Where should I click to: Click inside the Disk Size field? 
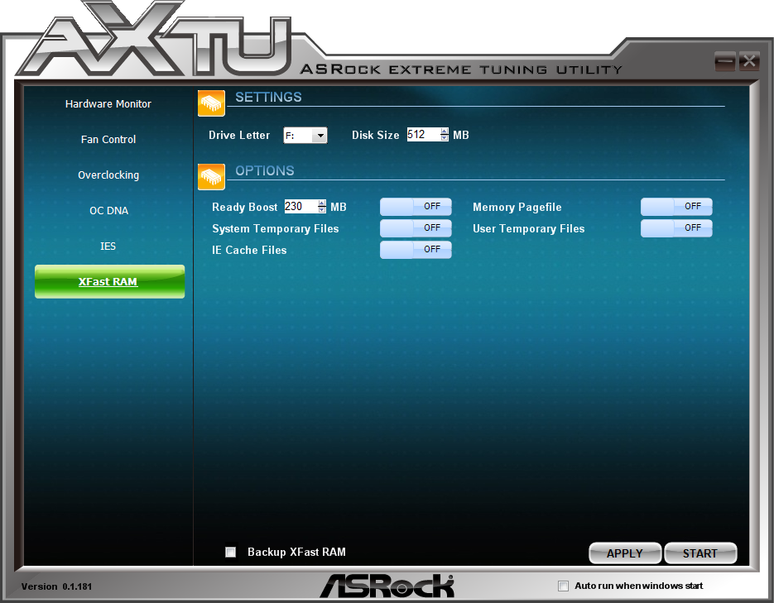coord(422,134)
